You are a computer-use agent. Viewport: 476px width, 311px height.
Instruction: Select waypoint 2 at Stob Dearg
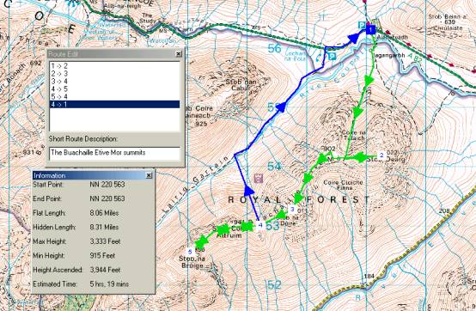381,155
